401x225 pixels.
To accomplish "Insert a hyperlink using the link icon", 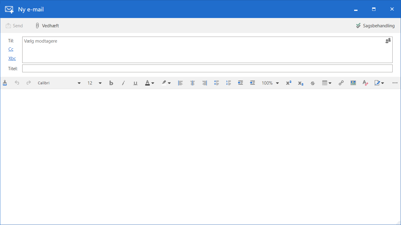I will pos(341,83).
